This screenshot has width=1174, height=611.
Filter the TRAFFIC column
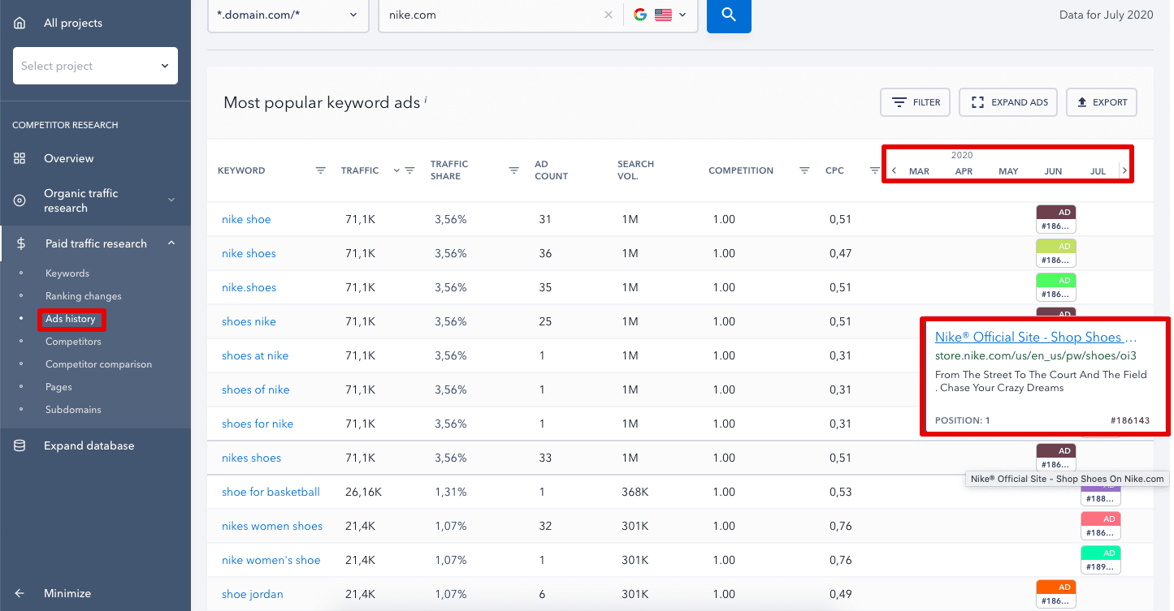(x=410, y=170)
